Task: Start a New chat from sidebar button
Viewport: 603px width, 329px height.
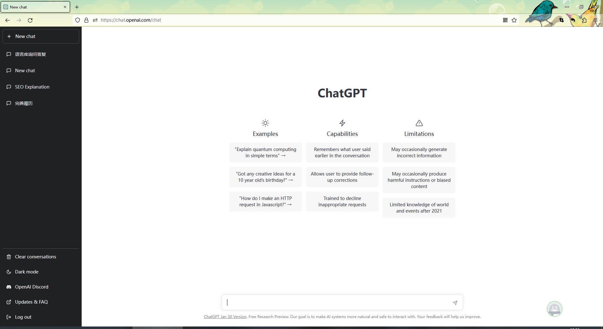Action: (41, 36)
